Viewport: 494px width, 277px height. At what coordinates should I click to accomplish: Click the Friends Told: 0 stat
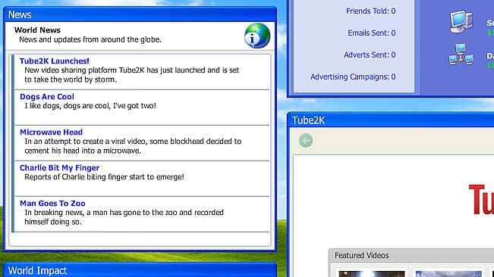[370, 11]
